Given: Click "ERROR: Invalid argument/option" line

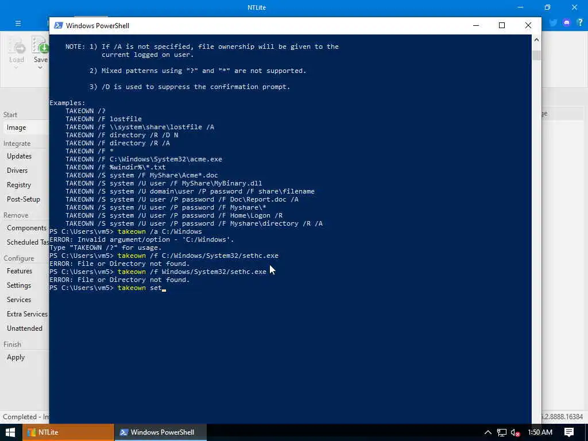Looking at the screenshot, I should coord(142,239).
